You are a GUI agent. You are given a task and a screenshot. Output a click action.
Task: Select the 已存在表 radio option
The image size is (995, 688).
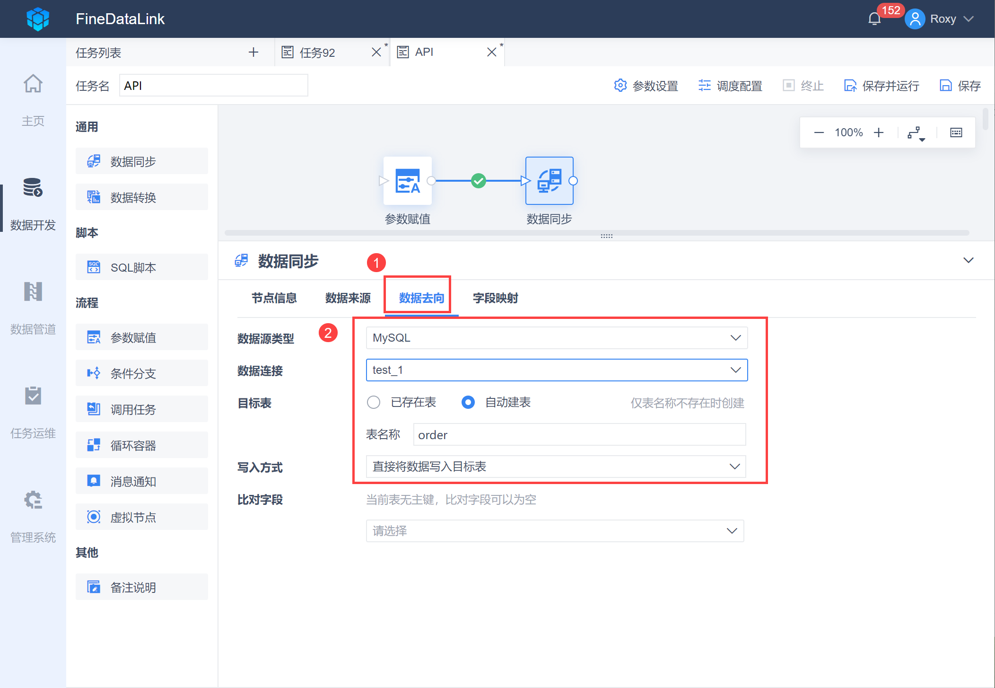click(x=374, y=402)
